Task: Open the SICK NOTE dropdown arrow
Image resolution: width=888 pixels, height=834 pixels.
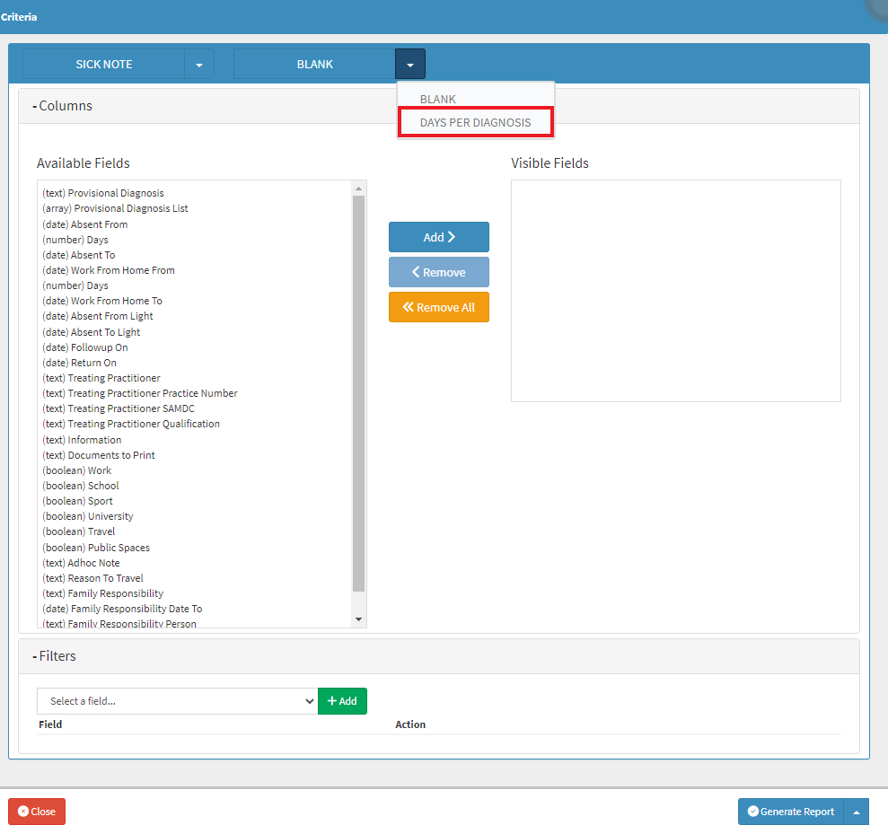Action: tap(198, 65)
